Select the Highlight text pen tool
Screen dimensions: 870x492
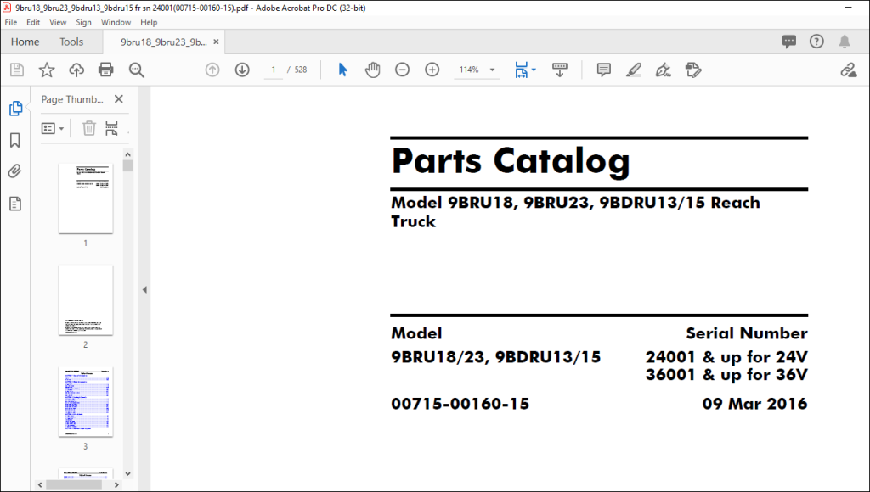[x=634, y=70]
